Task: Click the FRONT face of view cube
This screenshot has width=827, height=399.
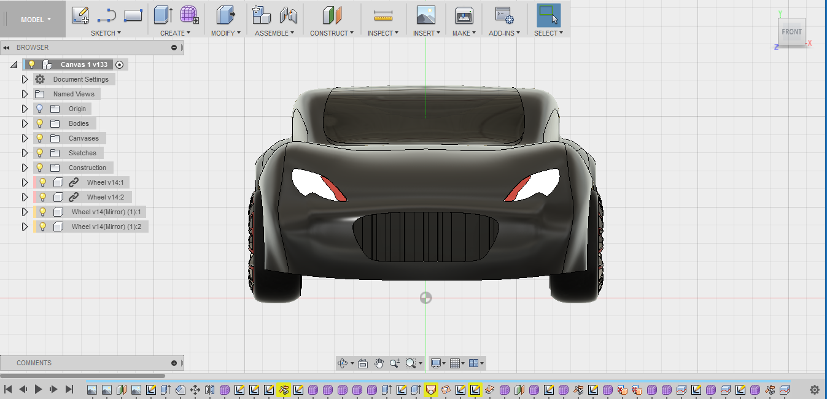Action: coord(791,32)
